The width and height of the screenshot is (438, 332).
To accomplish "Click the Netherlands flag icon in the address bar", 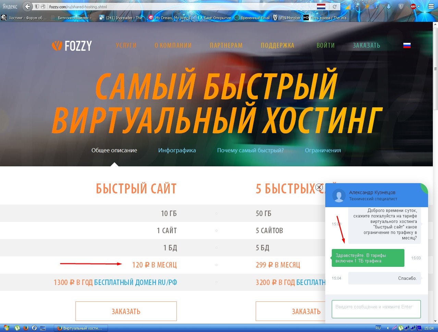I will tap(321, 7).
